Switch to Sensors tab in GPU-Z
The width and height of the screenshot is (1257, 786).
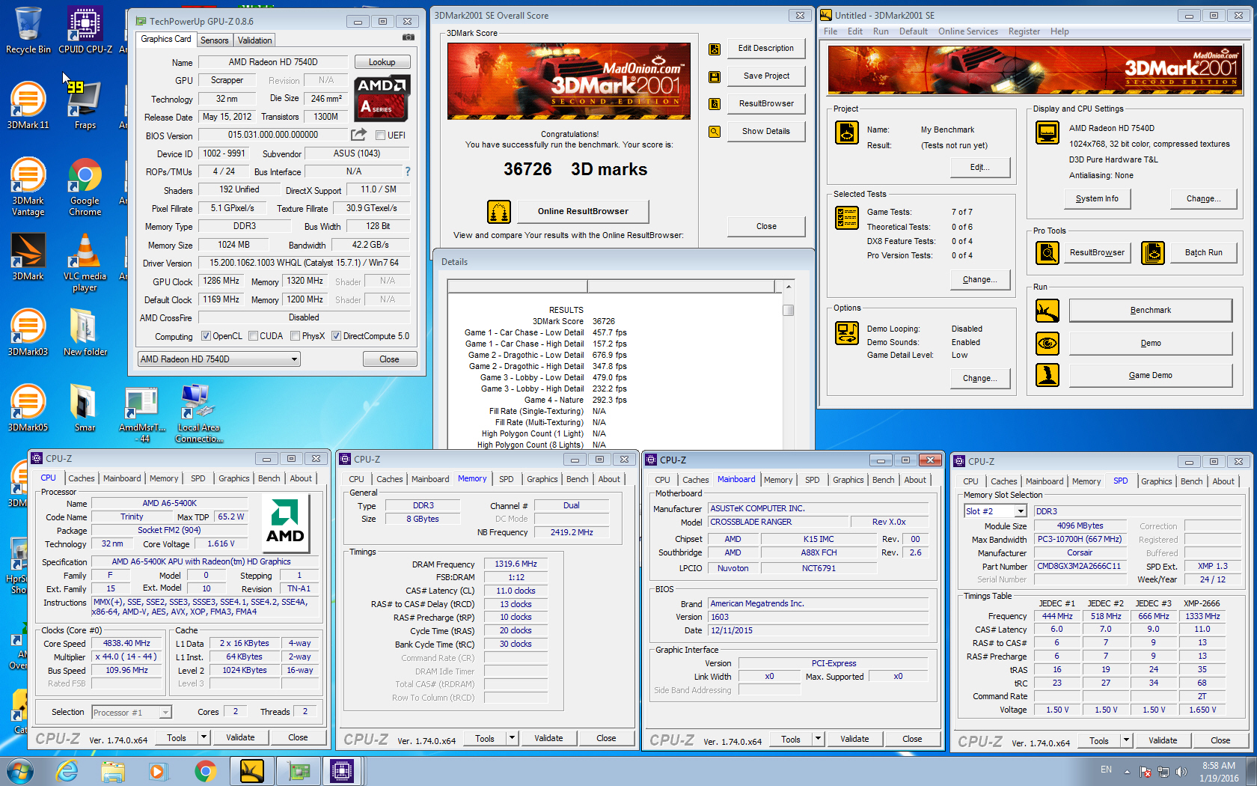pos(215,40)
